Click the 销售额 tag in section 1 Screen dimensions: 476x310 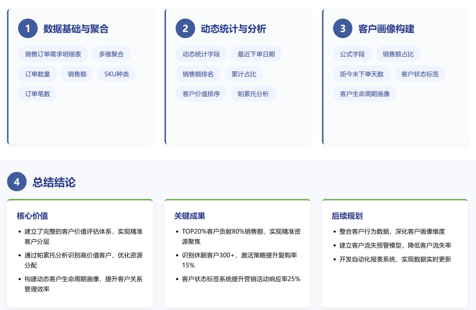coord(77,74)
